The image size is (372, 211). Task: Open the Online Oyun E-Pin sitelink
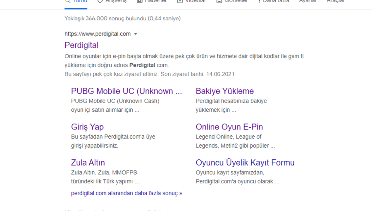pos(229,127)
